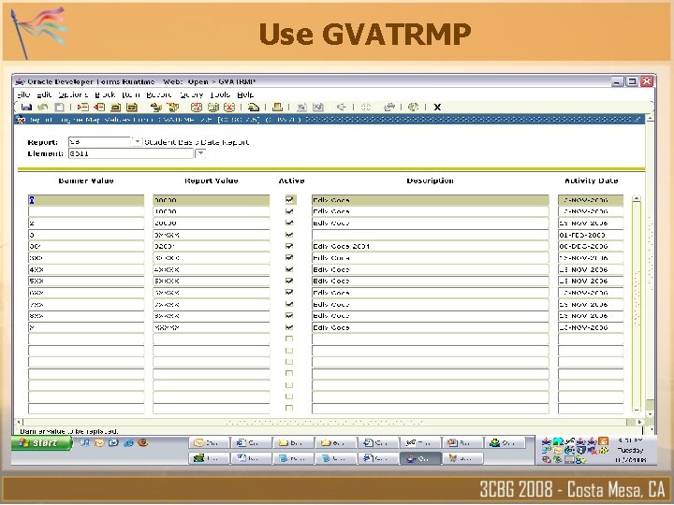Toggle Active checkbox for Edit Code 2001 row

[289, 246]
